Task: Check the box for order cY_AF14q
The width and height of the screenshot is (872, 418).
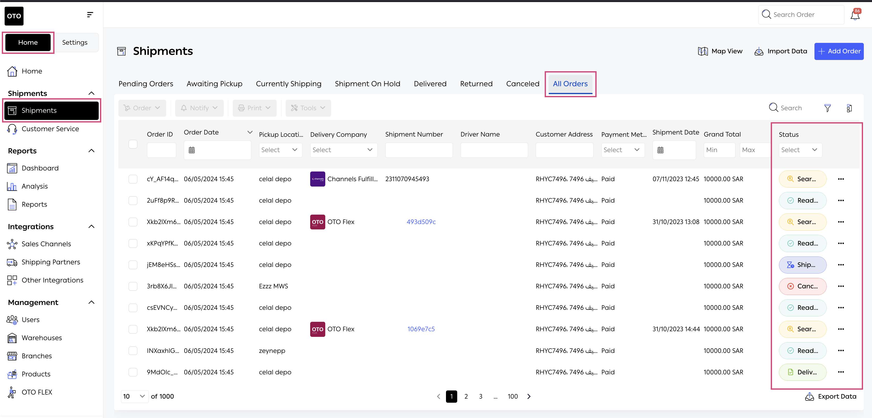Action: 133,179
